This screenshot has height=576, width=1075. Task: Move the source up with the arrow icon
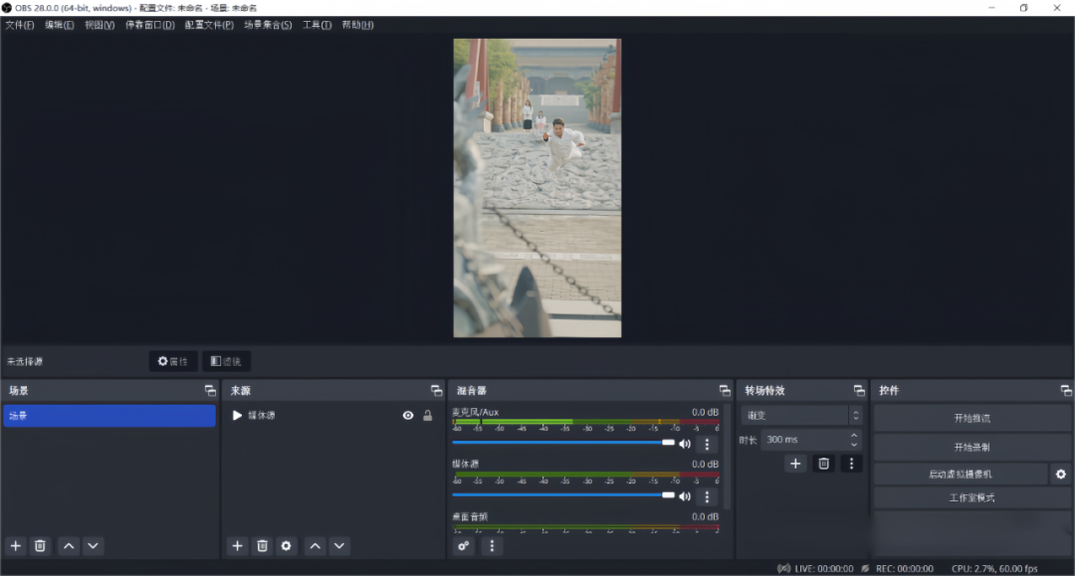(315, 545)
